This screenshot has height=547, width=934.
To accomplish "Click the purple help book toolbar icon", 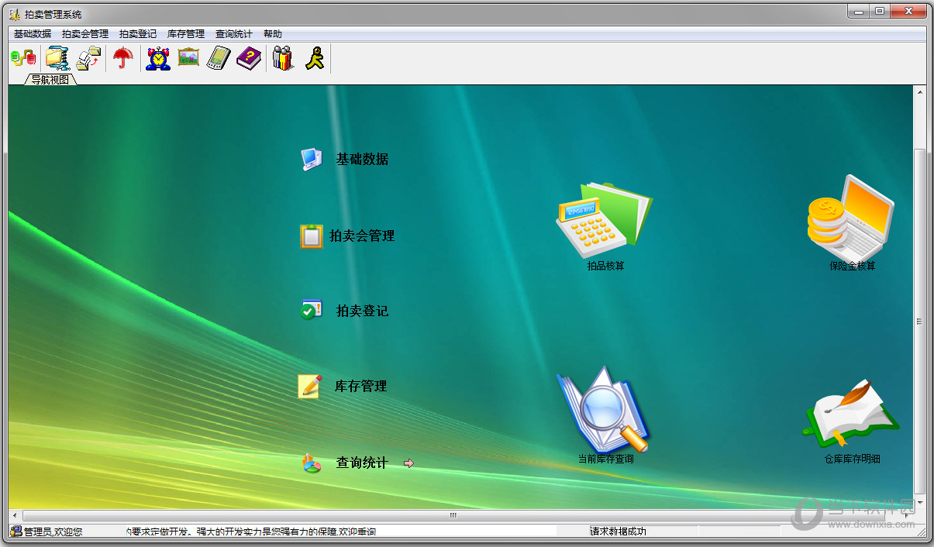I will pyautogui.click(x=250, y=58).
